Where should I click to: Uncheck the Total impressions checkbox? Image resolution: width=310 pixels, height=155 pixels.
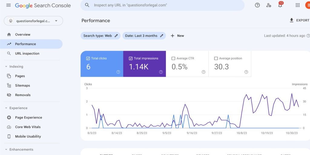(130, 58)
